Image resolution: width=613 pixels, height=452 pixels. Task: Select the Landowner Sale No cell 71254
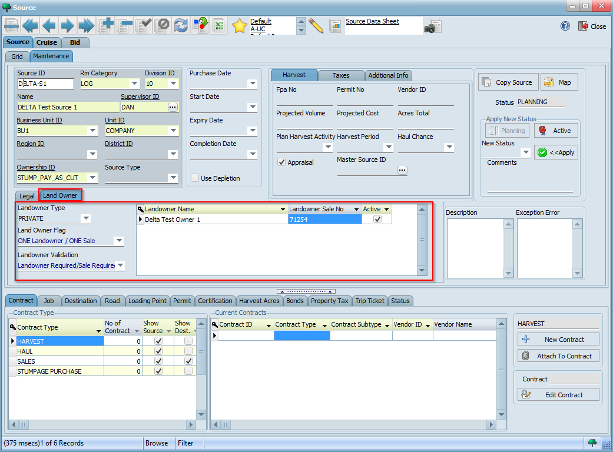(x=325, y=220)
